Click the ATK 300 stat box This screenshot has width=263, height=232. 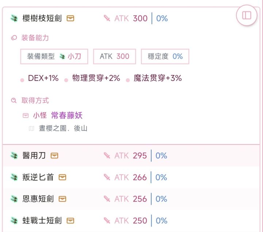114,57
